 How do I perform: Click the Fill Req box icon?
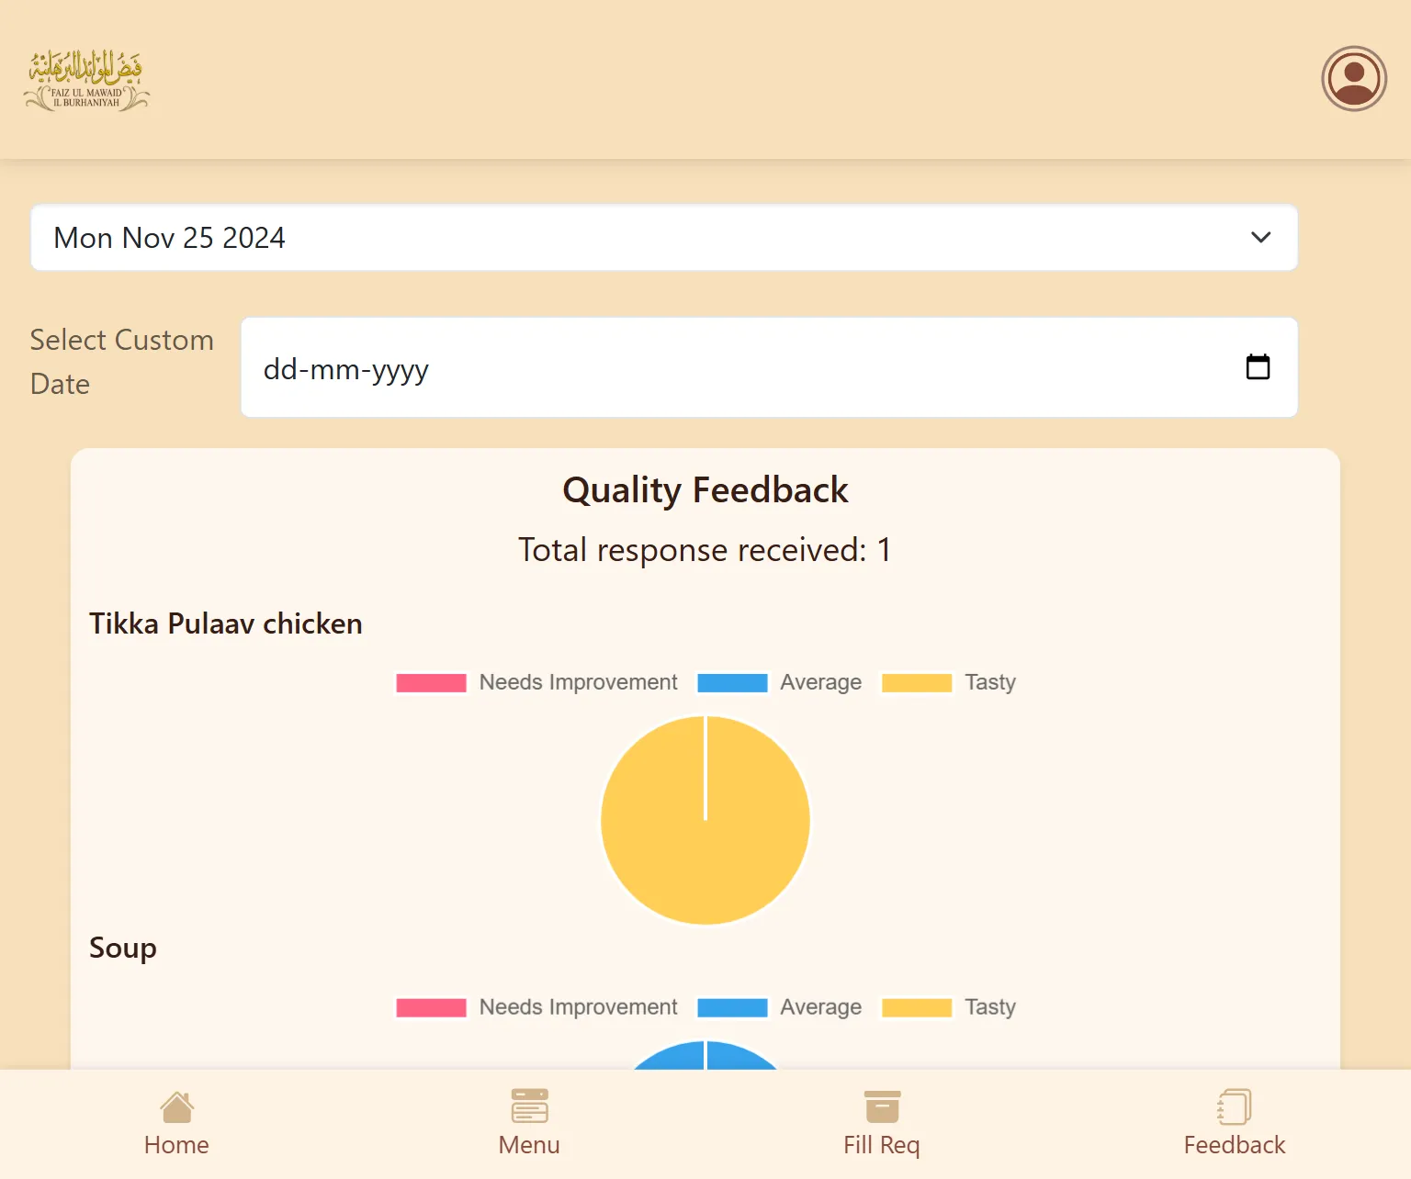[882, 1106]
